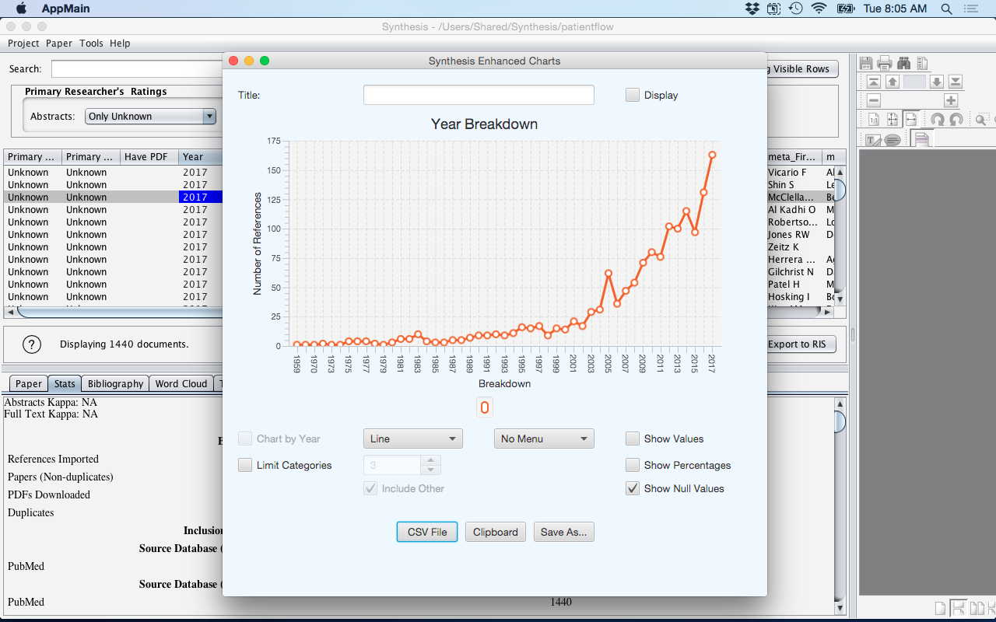
Task: Select the fit width page icon
Action: pos(910,120)
